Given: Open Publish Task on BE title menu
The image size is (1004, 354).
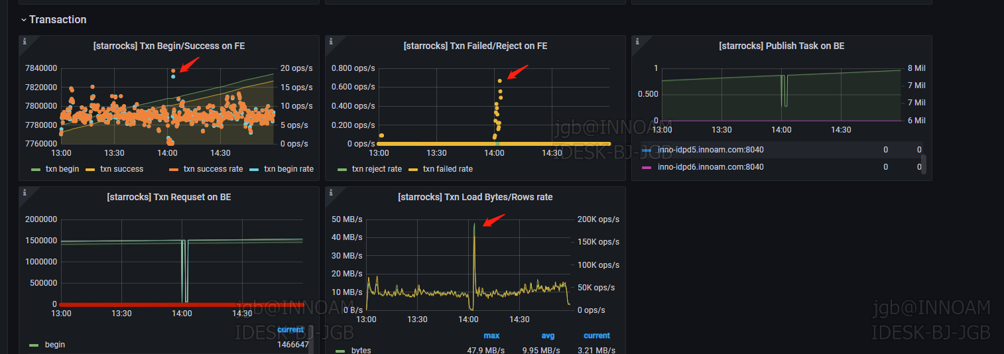Looking at the screenshot, I should 781,46.
